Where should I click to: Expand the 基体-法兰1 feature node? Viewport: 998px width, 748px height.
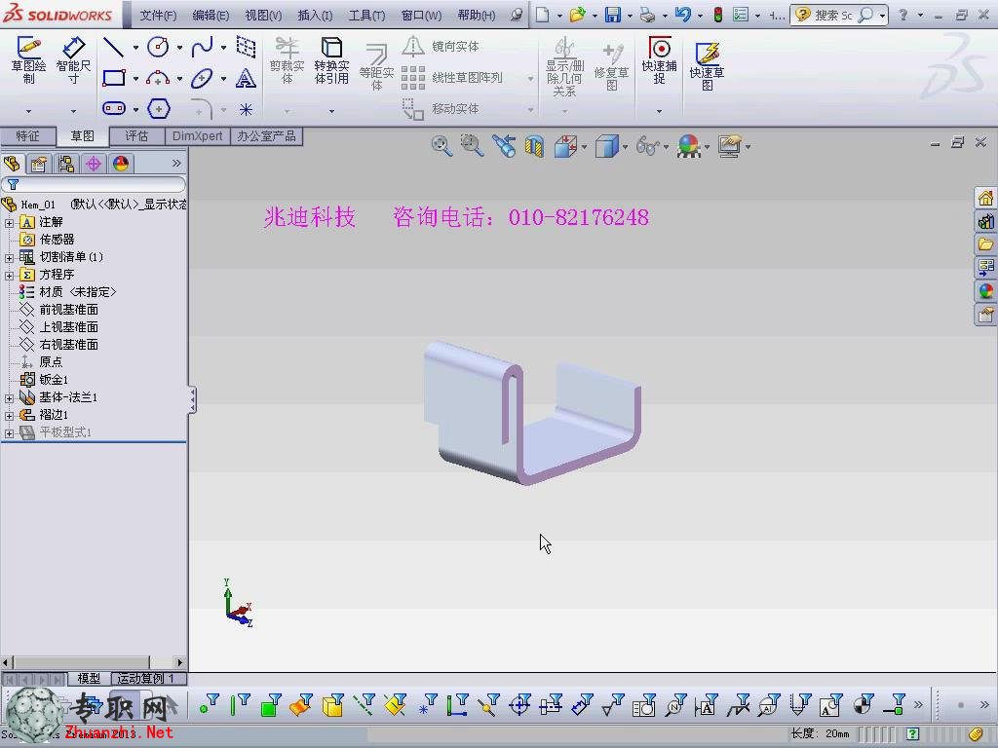(x=9, y=398)
